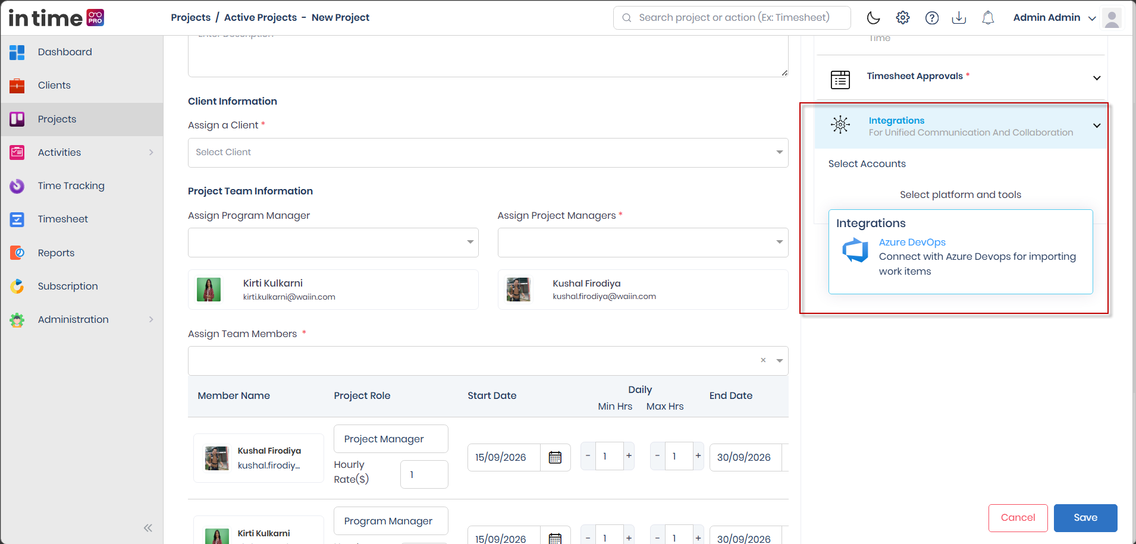Click the Save button
The width and height of the screenshot is (1136, 544).
coord(1085,518)
